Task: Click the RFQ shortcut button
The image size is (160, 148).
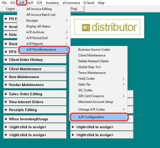Action: tap(11, 52)
